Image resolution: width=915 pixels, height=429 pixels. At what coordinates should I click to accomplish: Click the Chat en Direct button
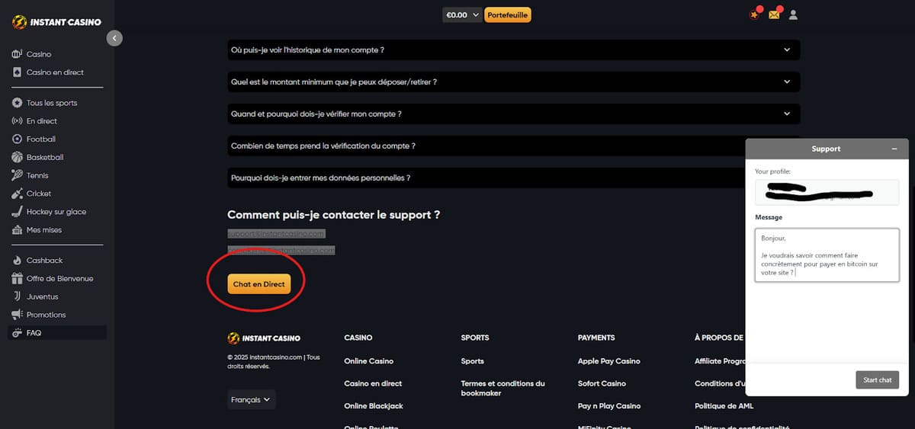coord(258,284)
